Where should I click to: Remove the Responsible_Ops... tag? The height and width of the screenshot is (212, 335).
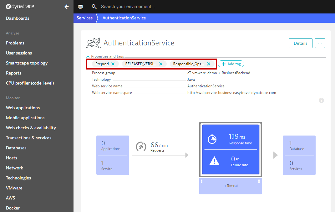click(209, 64)
